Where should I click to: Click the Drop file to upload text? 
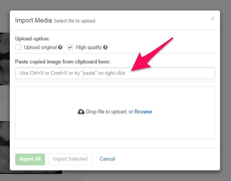(x=109, y=112)
